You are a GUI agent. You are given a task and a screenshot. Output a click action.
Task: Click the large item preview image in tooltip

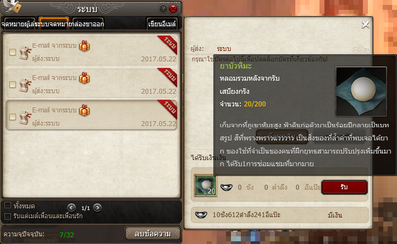[x=361, y=92]
